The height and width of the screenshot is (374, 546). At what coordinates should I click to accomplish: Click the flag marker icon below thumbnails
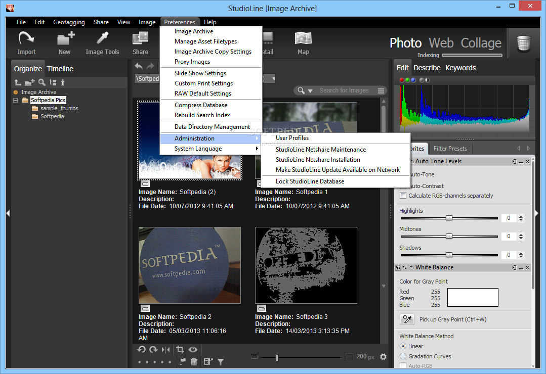[183, 362]
